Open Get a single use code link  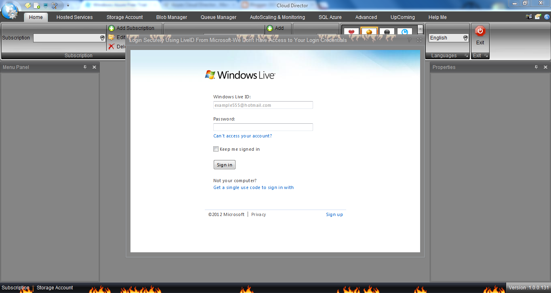253,188
